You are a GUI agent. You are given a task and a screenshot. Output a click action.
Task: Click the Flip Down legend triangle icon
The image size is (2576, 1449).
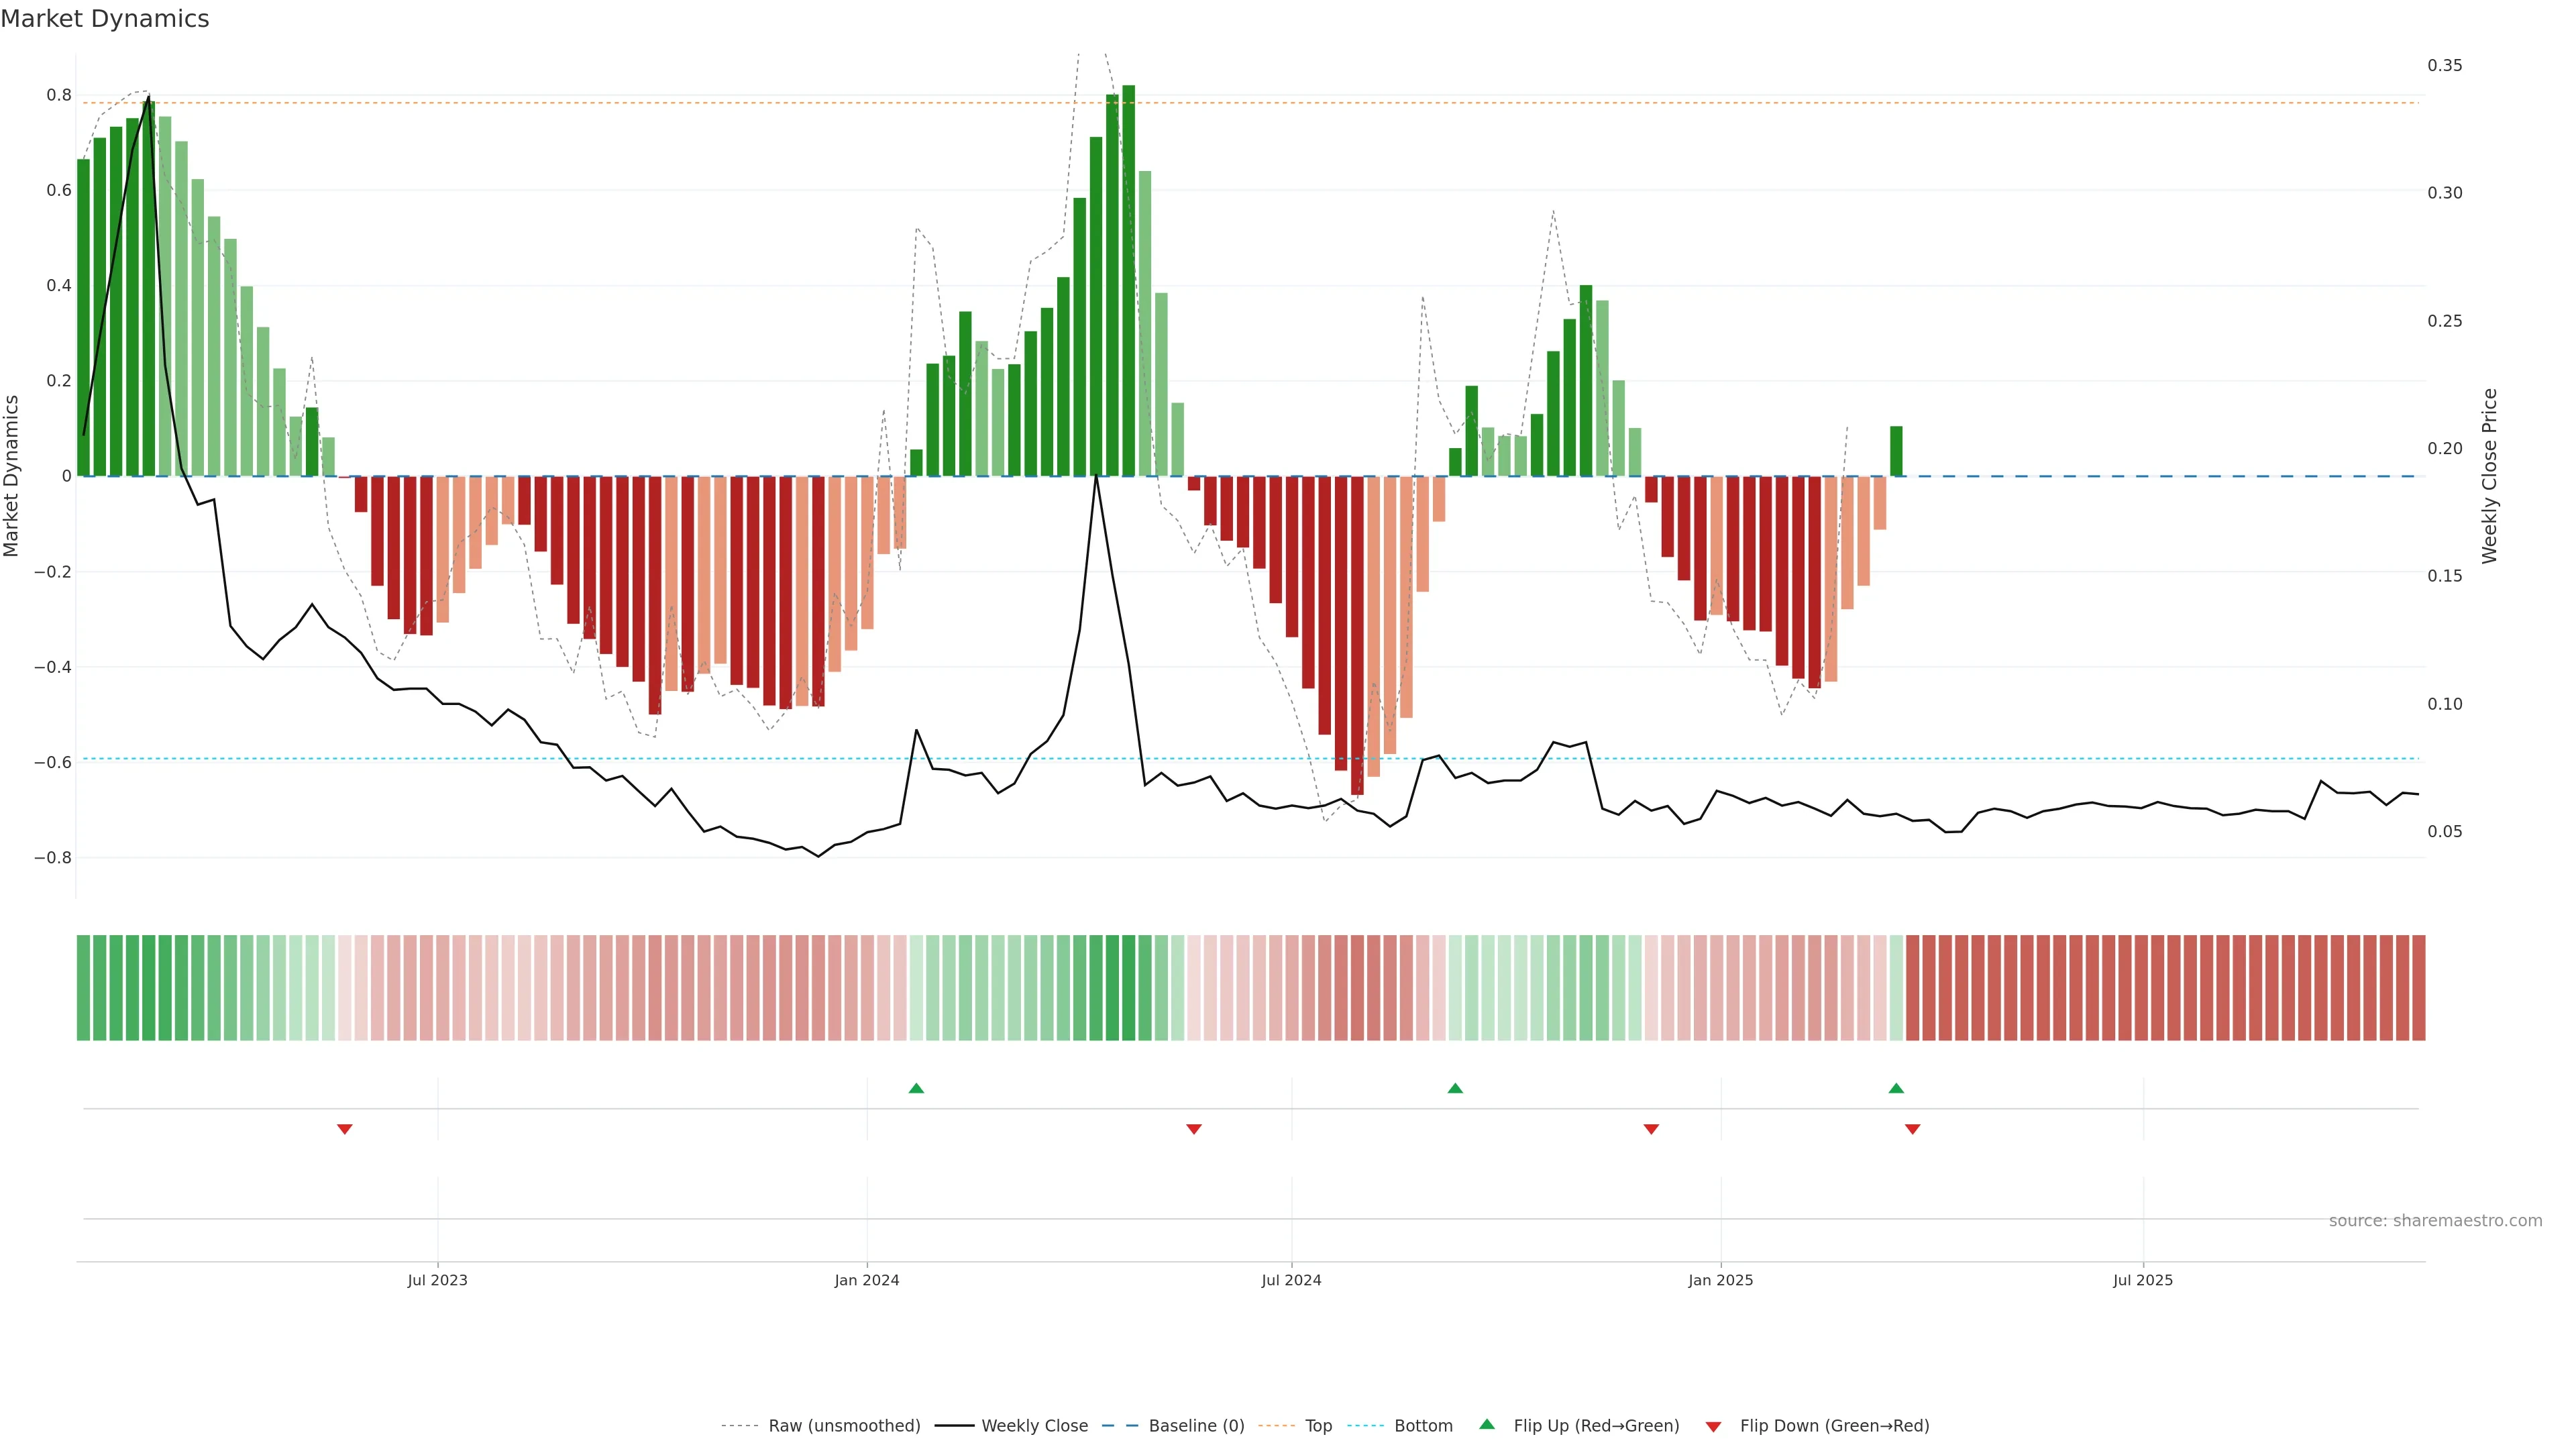(x=1713, y=1426)
